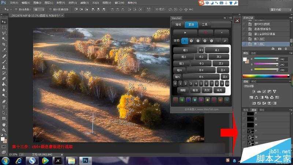Switch to the 工具 tab in StarsTail
Viewport: 293px width, 165px height.
coord(204,25)
